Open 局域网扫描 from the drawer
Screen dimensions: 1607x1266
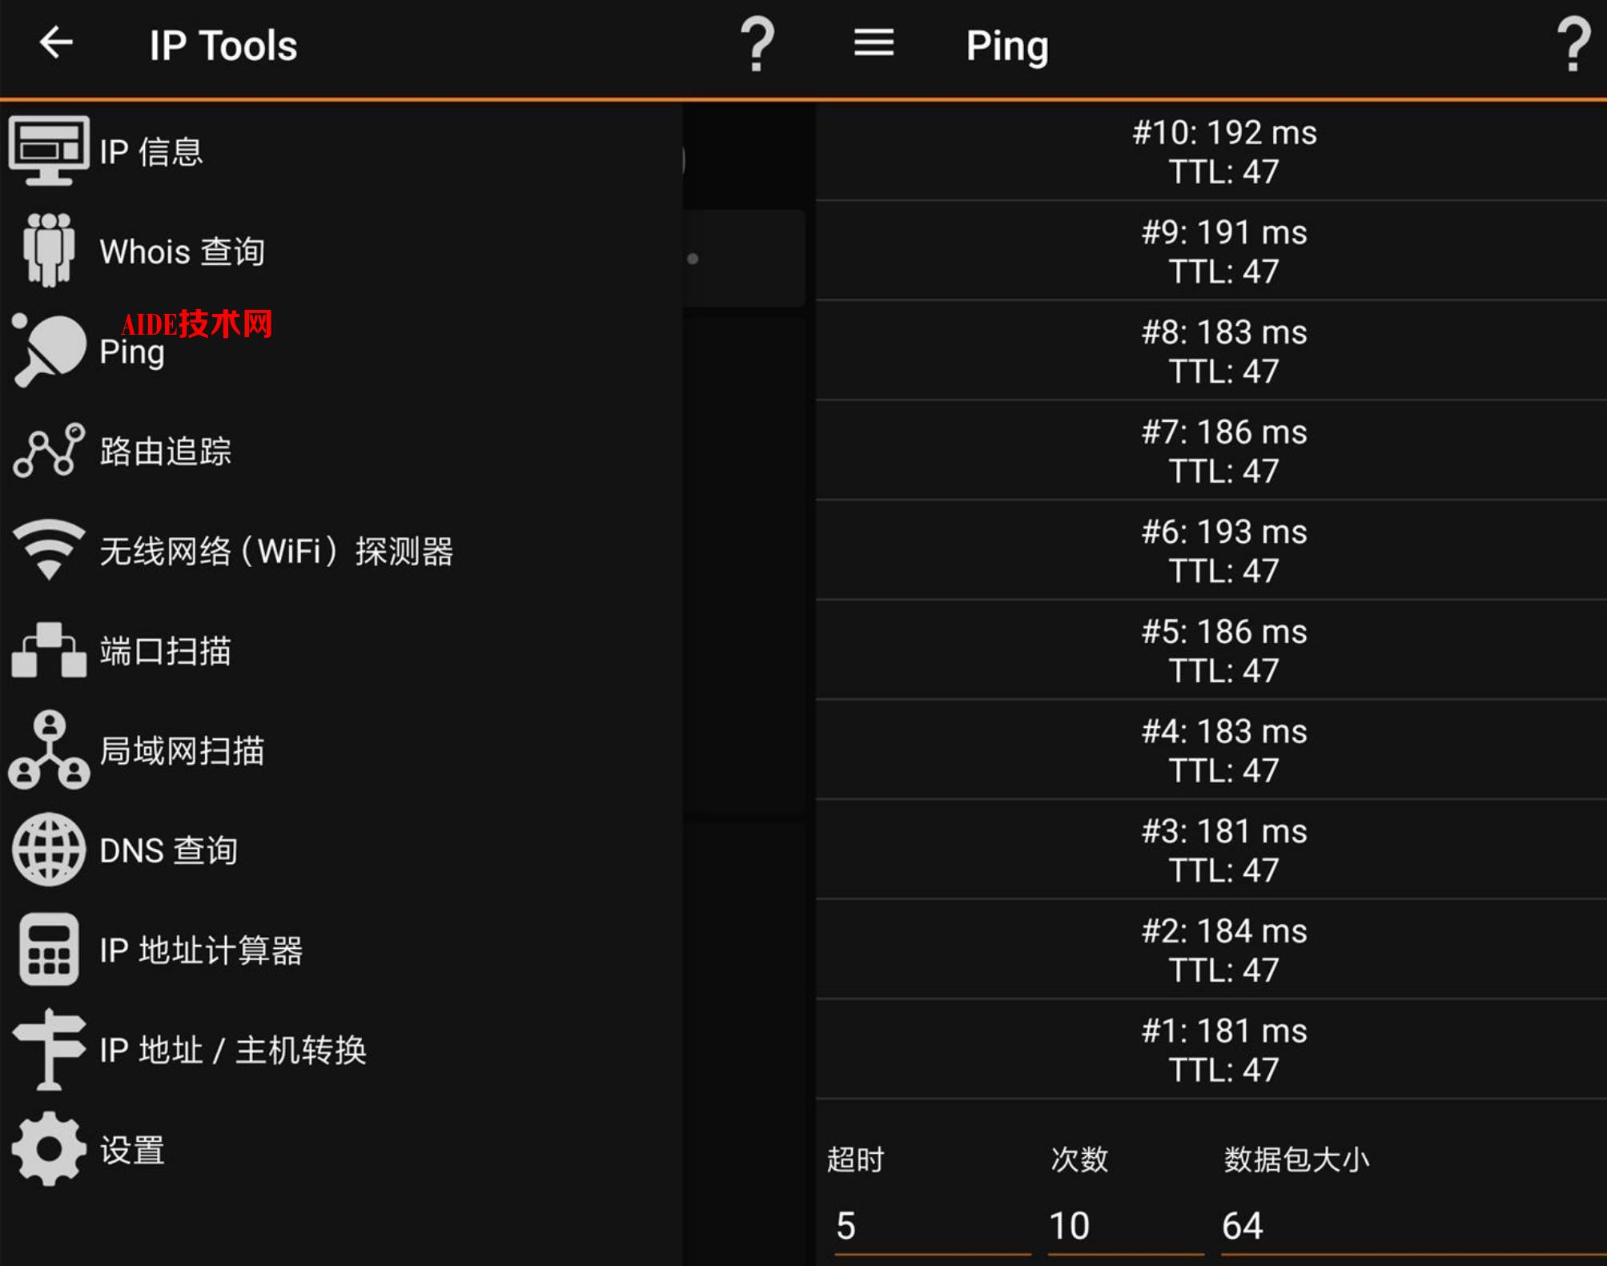(182, 750)
